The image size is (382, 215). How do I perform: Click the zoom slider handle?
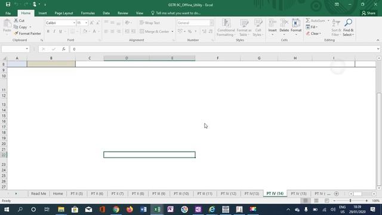[350, 201]
